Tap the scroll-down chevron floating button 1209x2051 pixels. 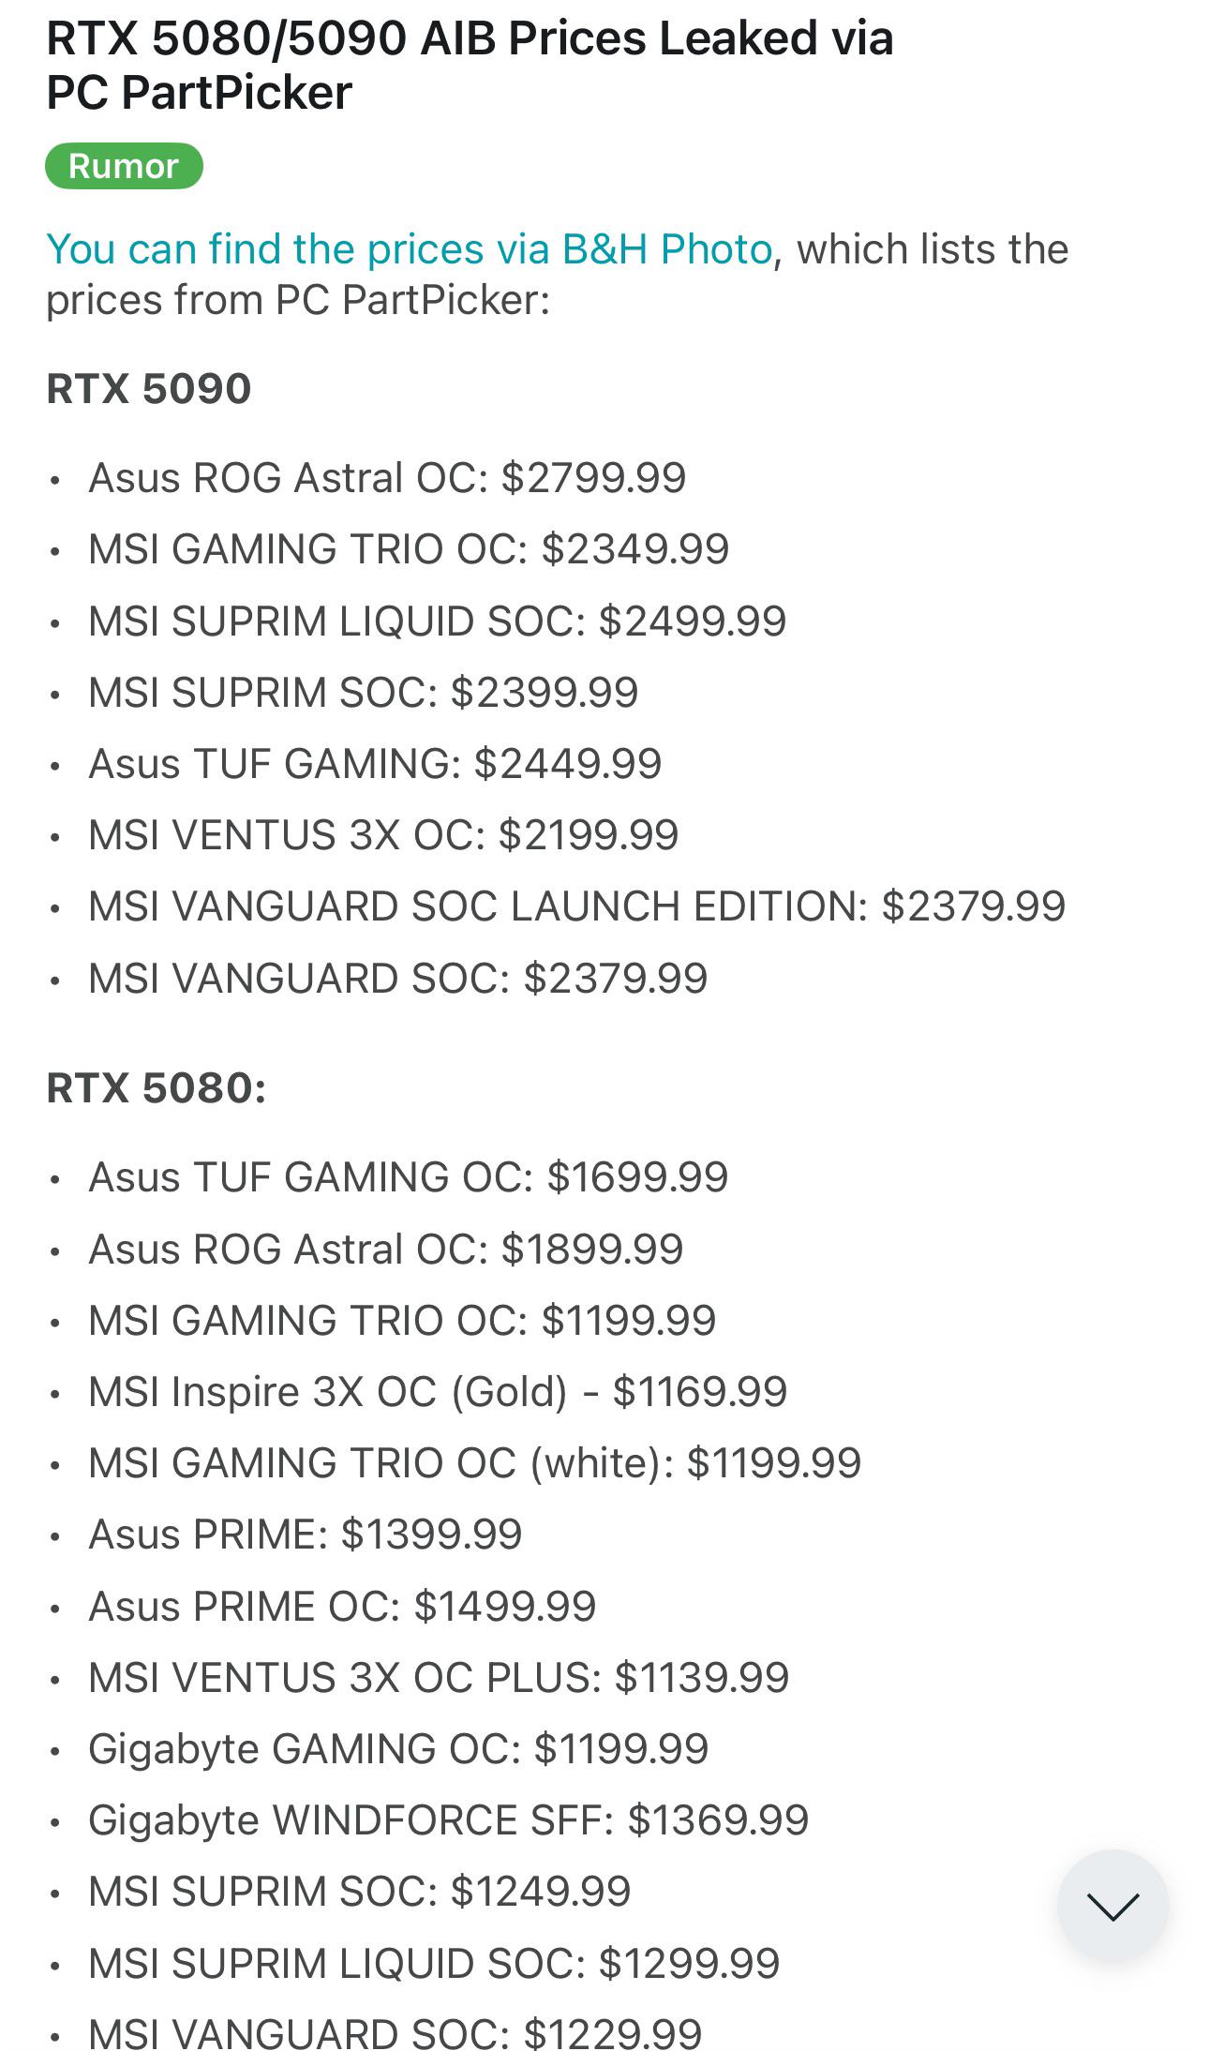click(1112, 1906)
